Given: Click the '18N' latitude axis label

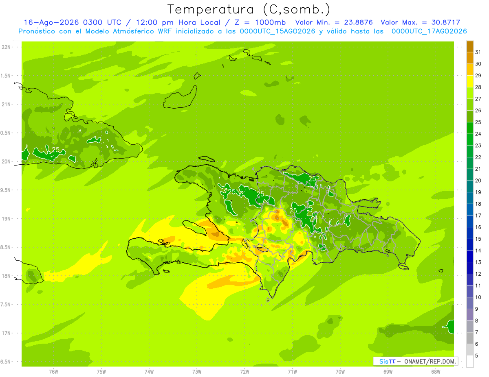Looking at the screenshot, I should [7, 276].
